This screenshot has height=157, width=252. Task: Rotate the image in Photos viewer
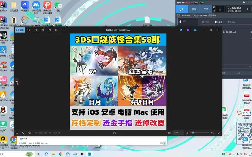click(x=29, y=30)
